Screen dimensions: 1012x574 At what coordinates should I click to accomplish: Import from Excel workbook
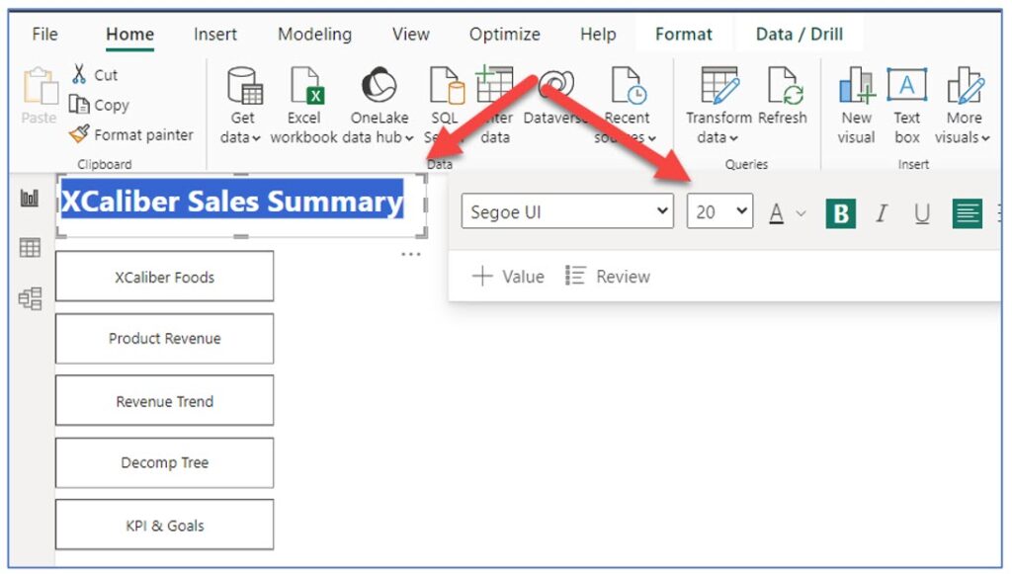pyautogui.click(x=303, y=105)
